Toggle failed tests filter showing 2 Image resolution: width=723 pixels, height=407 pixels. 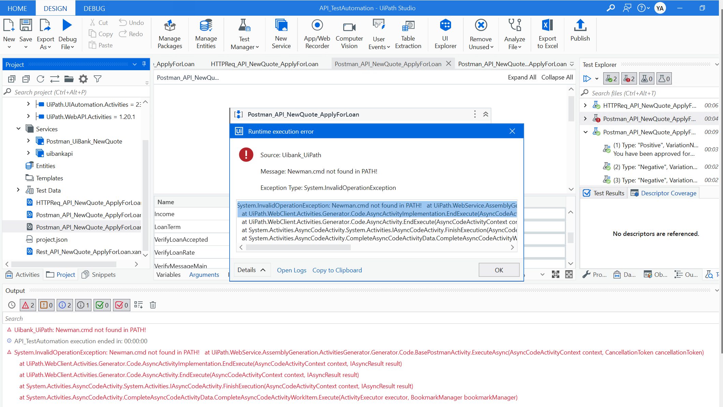(629, 79)
